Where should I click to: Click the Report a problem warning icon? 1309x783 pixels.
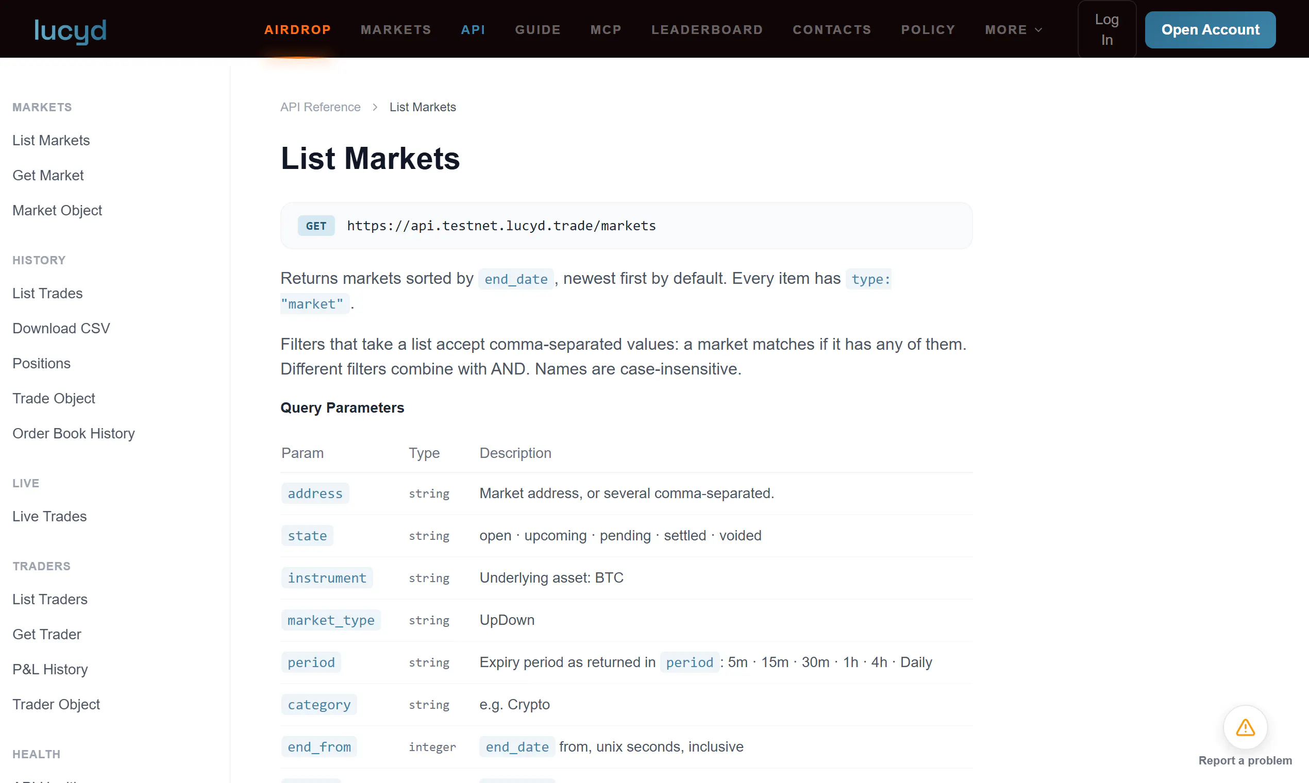point(1245,727)
